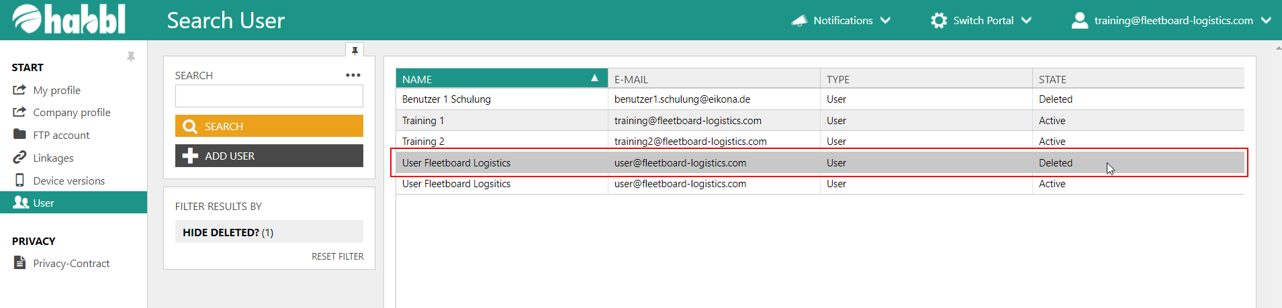This screenshot has height=308, width=1282.
Task: Click the habbl logo
Action: click(68, 19)
